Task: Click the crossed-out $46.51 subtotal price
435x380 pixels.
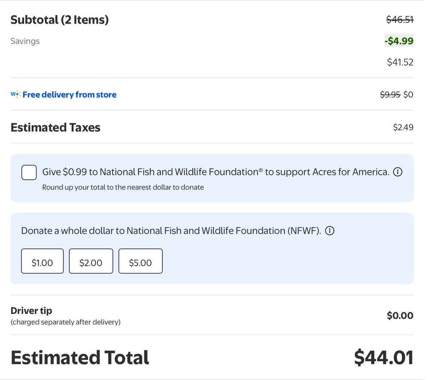Action: pyautogui.click(x=399, y=20)
